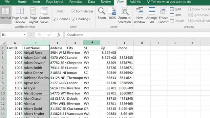Click the state cell SC
Viewport: 210px width, 118px height.
pos(92,73)
